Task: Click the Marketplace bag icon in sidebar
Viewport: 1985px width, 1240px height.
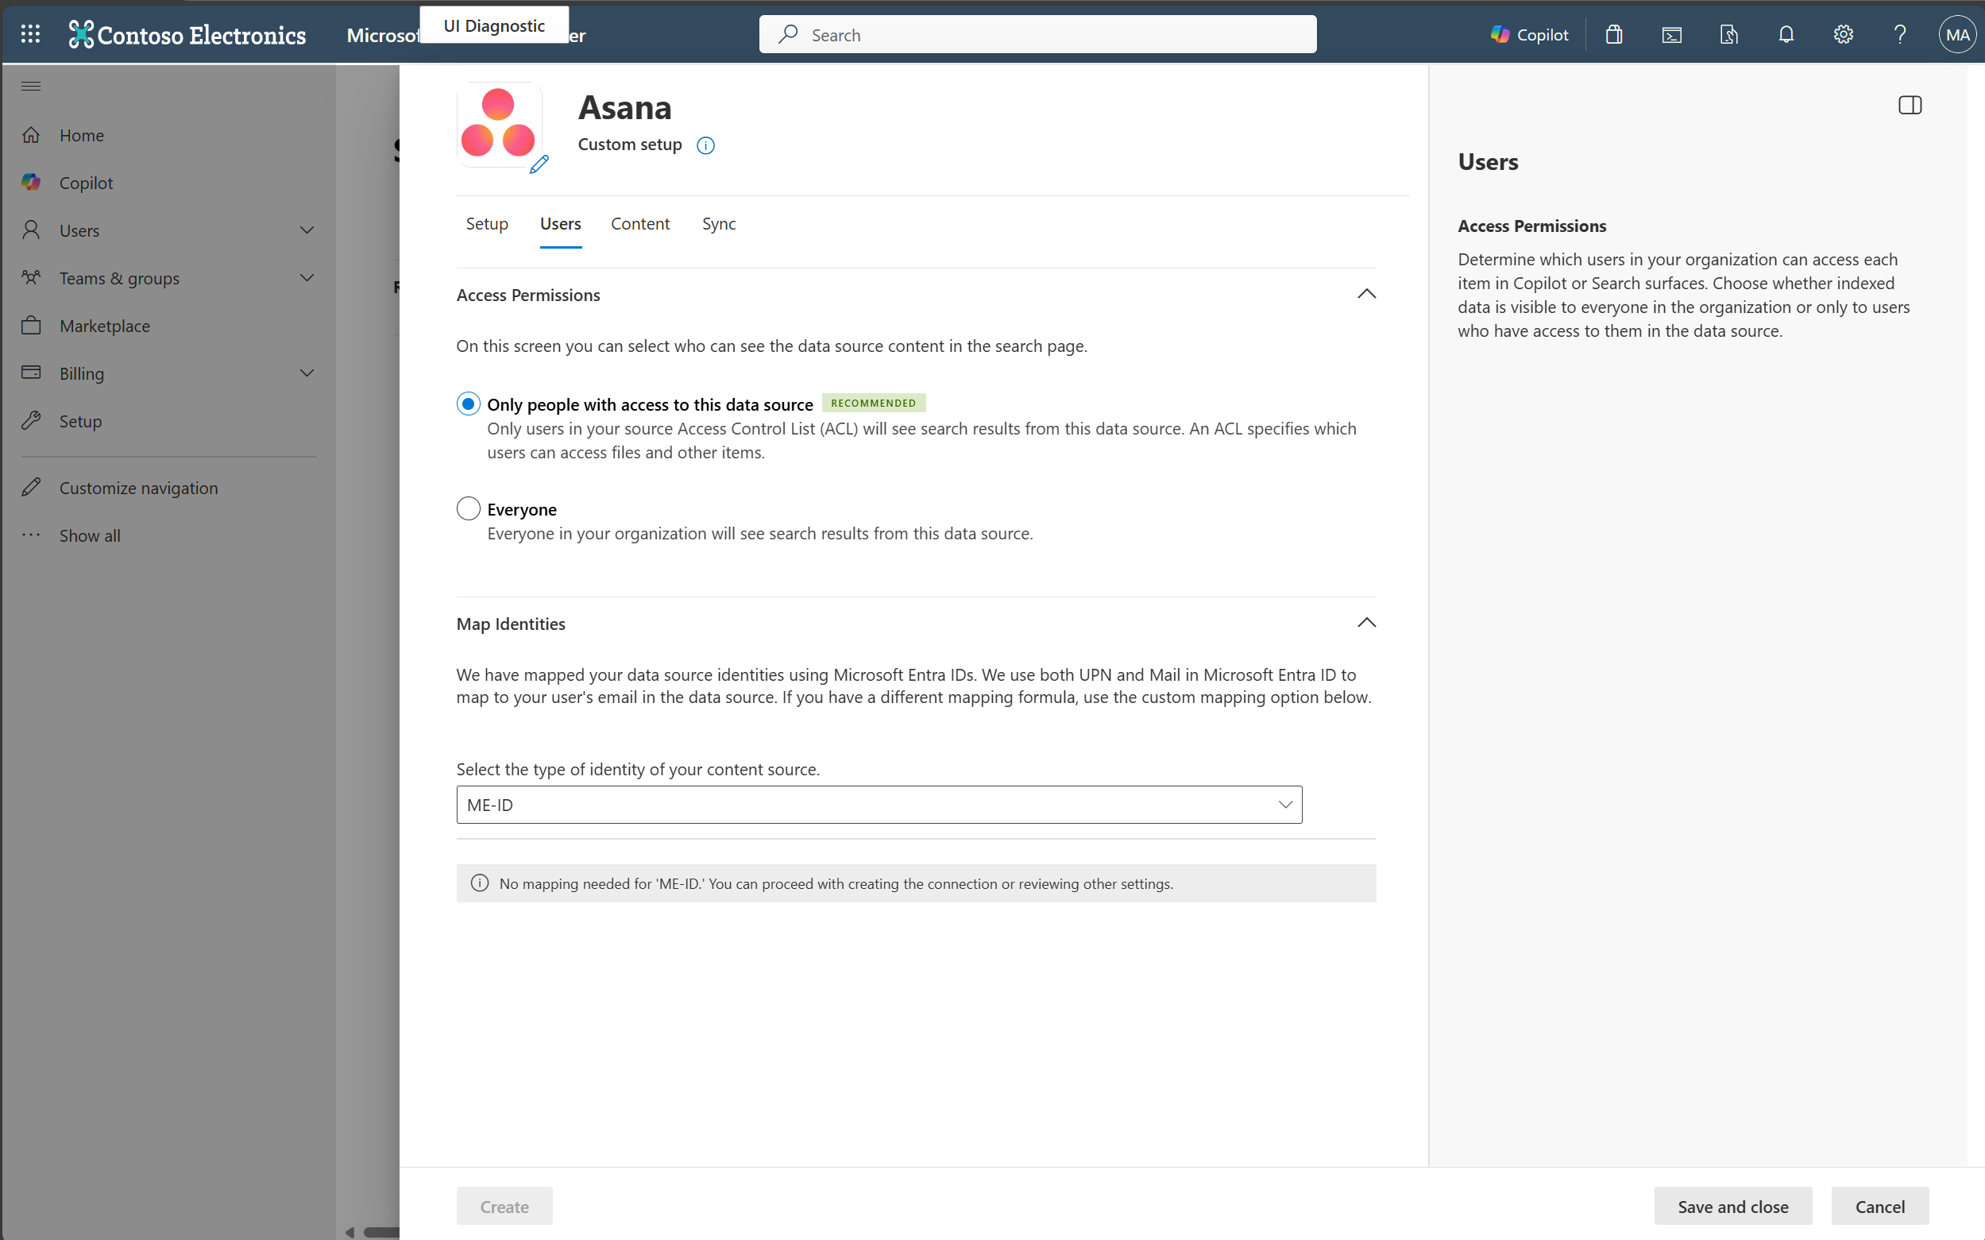Action: (31, 325)
